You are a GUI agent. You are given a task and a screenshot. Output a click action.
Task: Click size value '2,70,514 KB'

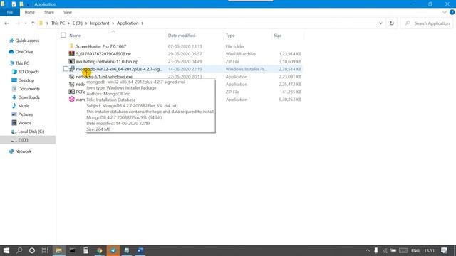click(290, 69)
